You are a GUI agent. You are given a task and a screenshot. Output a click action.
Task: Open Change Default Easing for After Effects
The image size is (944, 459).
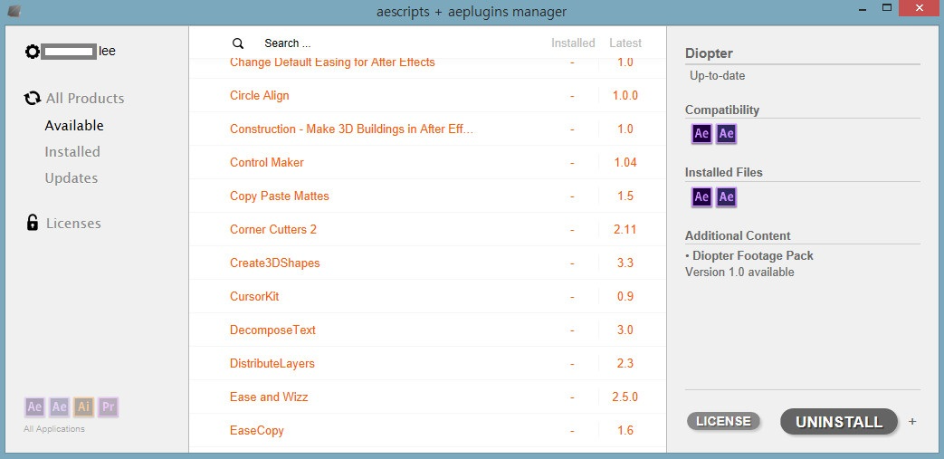click(x=332, y=62)
